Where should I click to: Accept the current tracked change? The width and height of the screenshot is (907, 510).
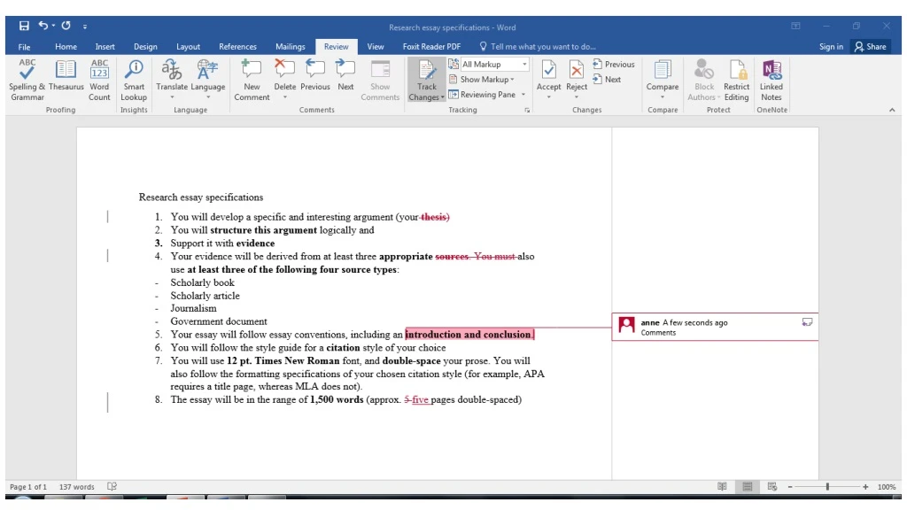pyautogui.click(x=548, y=71)
